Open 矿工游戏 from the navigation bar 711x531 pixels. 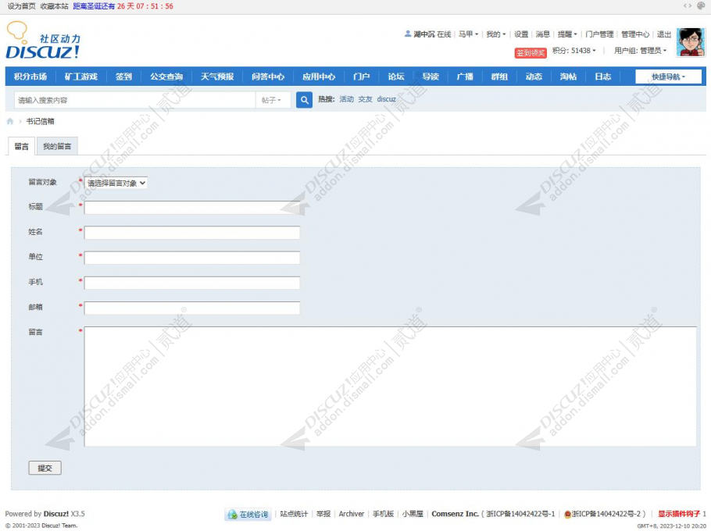pyautogui.click(x=80, y=77)
